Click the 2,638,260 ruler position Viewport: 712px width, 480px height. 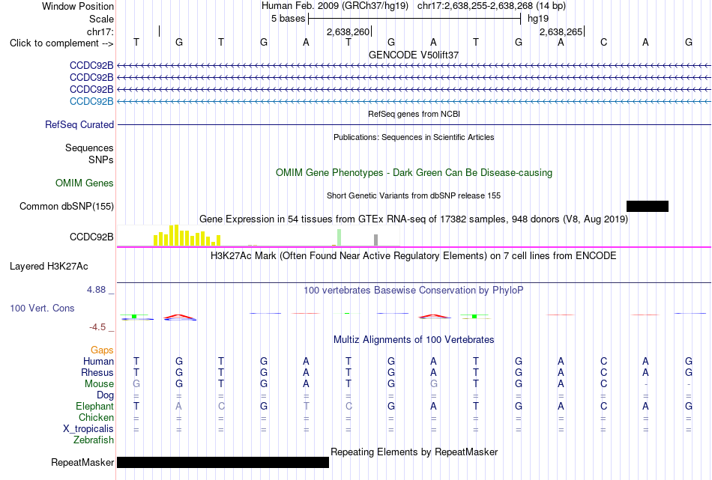click(x=349, y=31)
